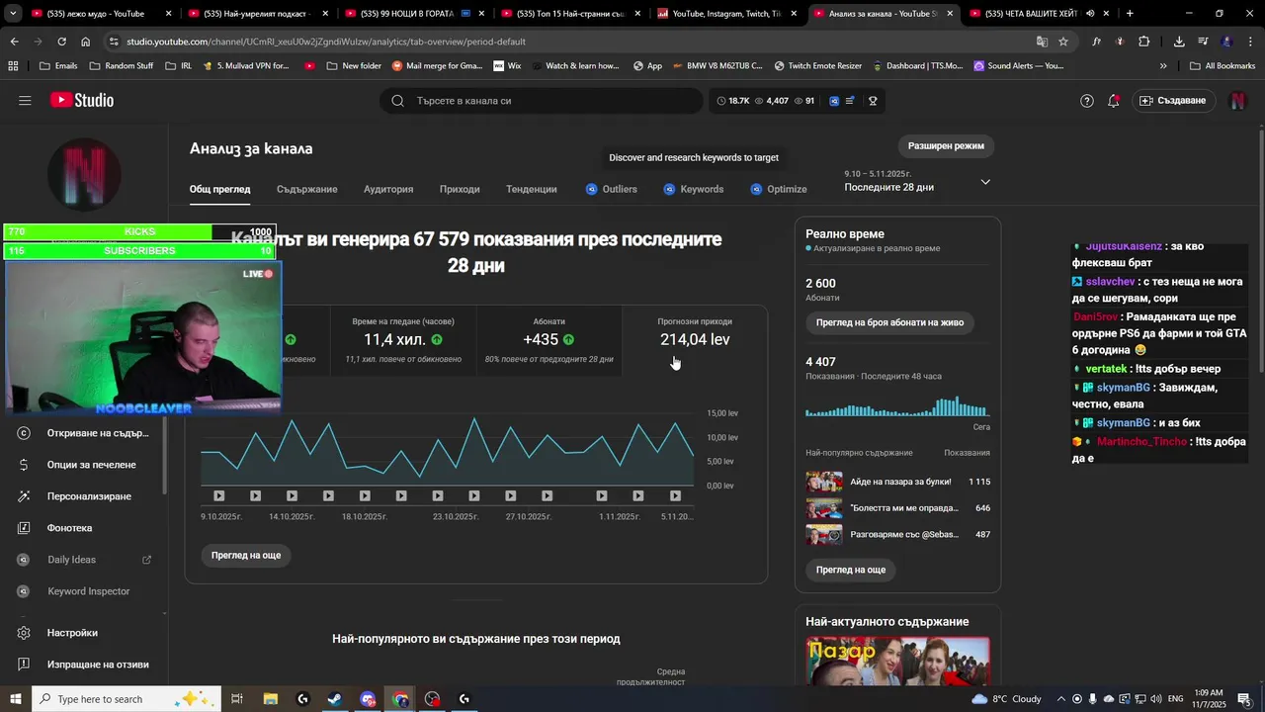1265x712 pixels.
Task: Open the Windows Start menu
Action: (x=15, y=699)
